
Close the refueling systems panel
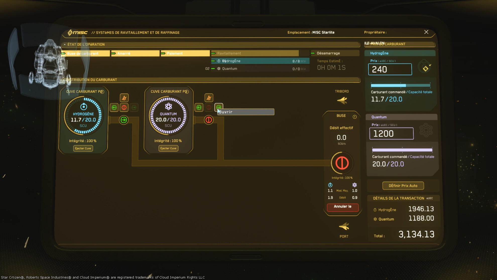[x=426, y=32]
